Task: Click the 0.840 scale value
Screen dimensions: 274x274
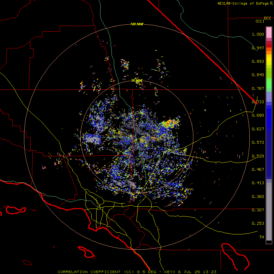Action: tap(258, 75)
